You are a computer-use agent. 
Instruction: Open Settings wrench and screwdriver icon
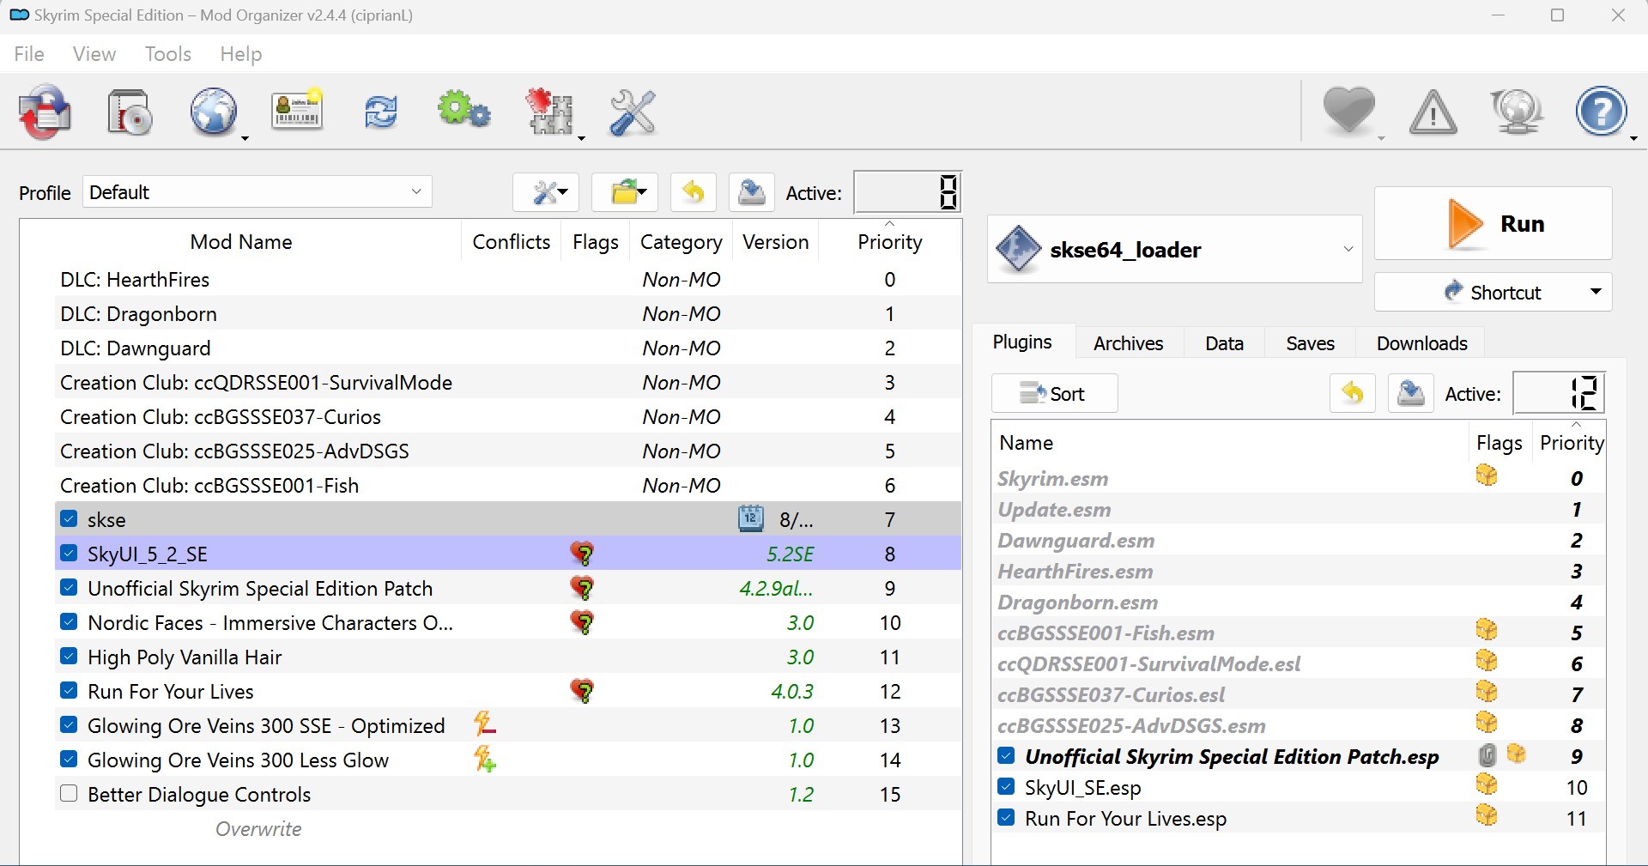click(x=633, y=112)
